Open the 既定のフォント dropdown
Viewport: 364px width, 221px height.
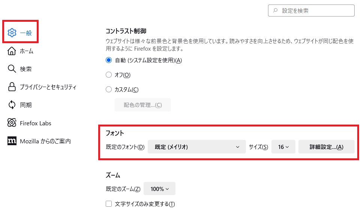point(196,147)
